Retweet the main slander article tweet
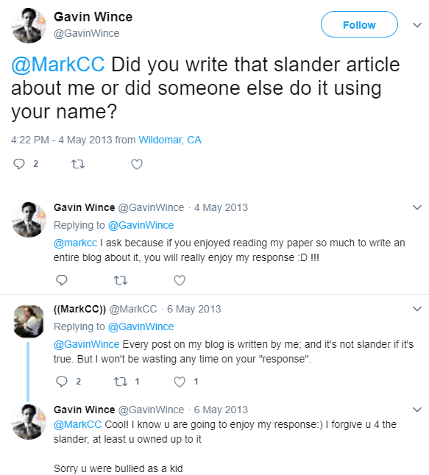Viewport: 429px width, 475px height. [x=78, y=164]
